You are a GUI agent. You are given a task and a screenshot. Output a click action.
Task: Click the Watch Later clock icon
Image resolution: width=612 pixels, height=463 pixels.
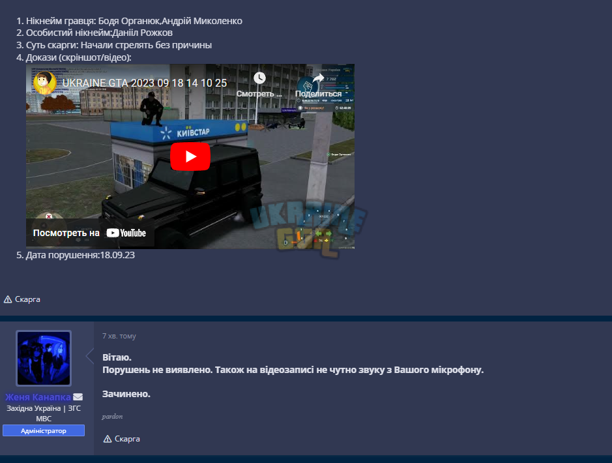[259, 78]
